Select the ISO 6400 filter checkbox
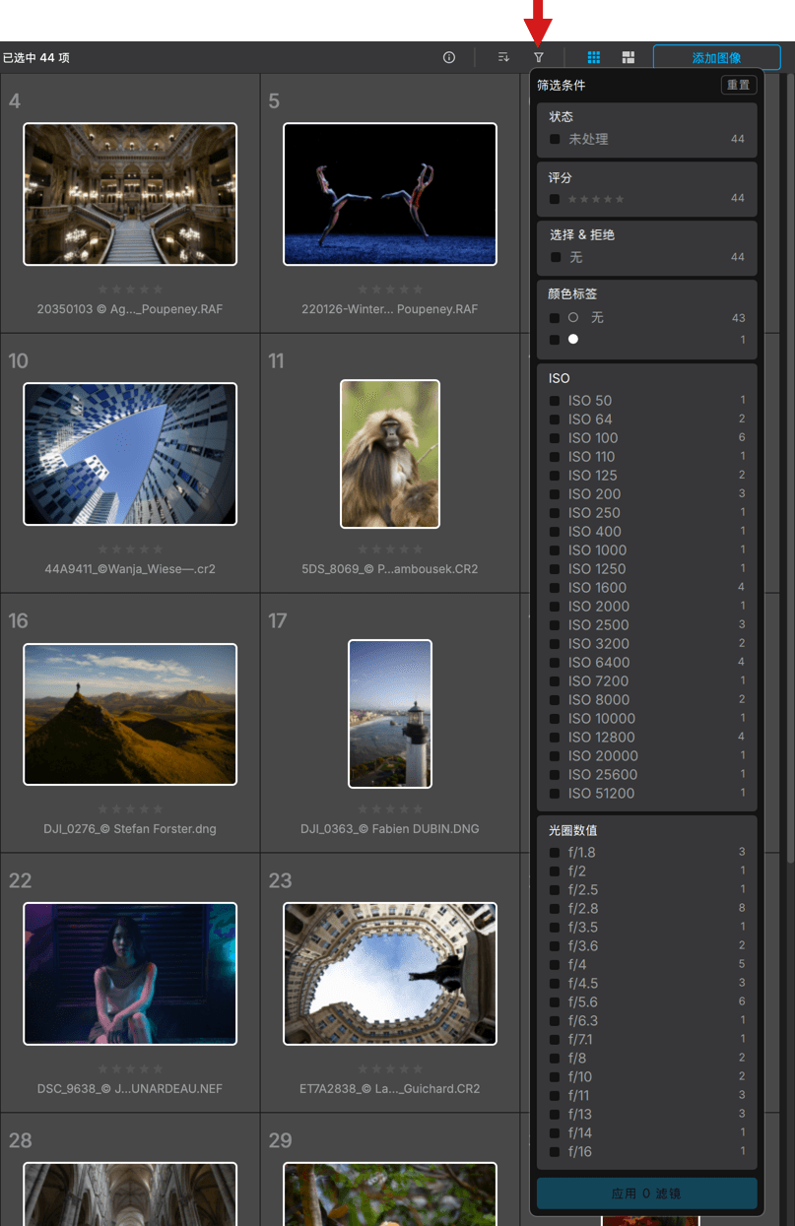This screenshot has width=795, height=1226. coord(555,663)
